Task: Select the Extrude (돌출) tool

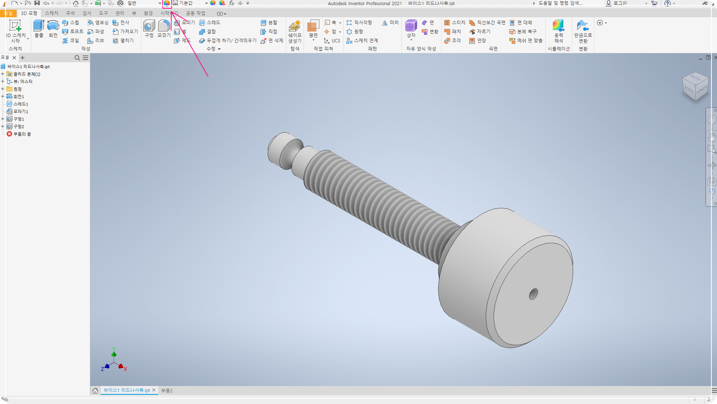Action: point(39,29)
